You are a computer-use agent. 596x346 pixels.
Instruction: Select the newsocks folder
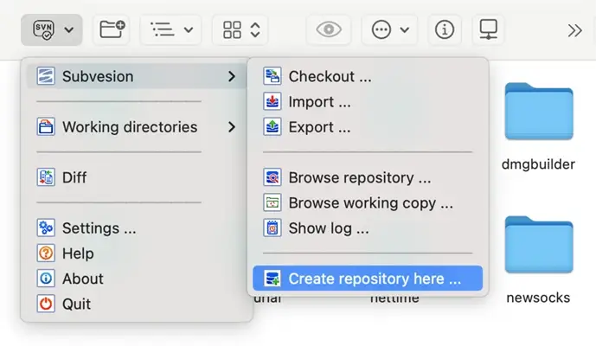539,245
